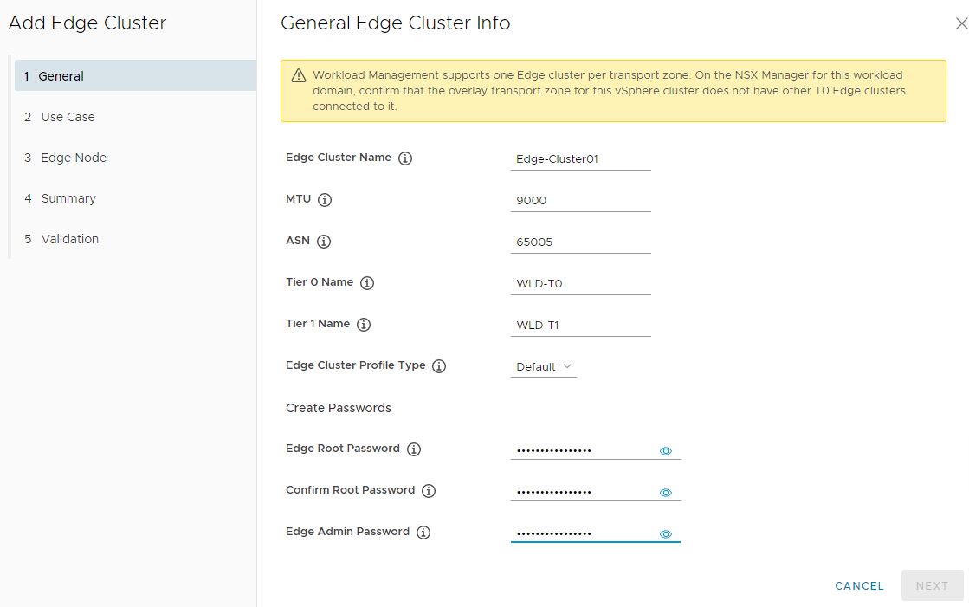
Task: Click the MTU info icon
Action: 325,200
